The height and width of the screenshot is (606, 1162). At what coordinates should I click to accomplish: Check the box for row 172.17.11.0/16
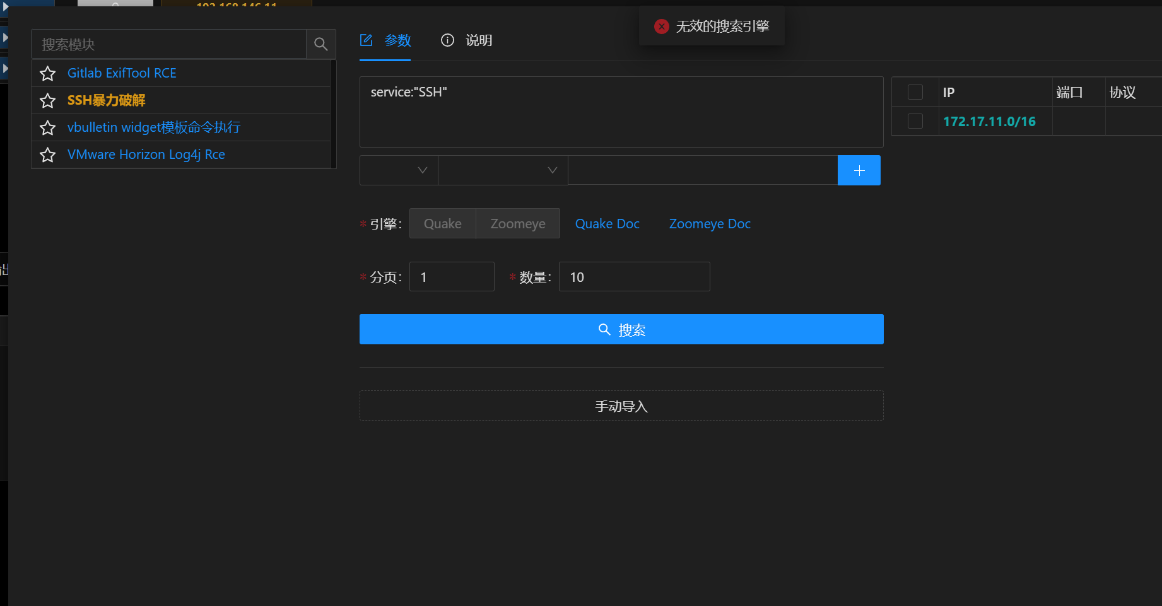coord(915,121)
